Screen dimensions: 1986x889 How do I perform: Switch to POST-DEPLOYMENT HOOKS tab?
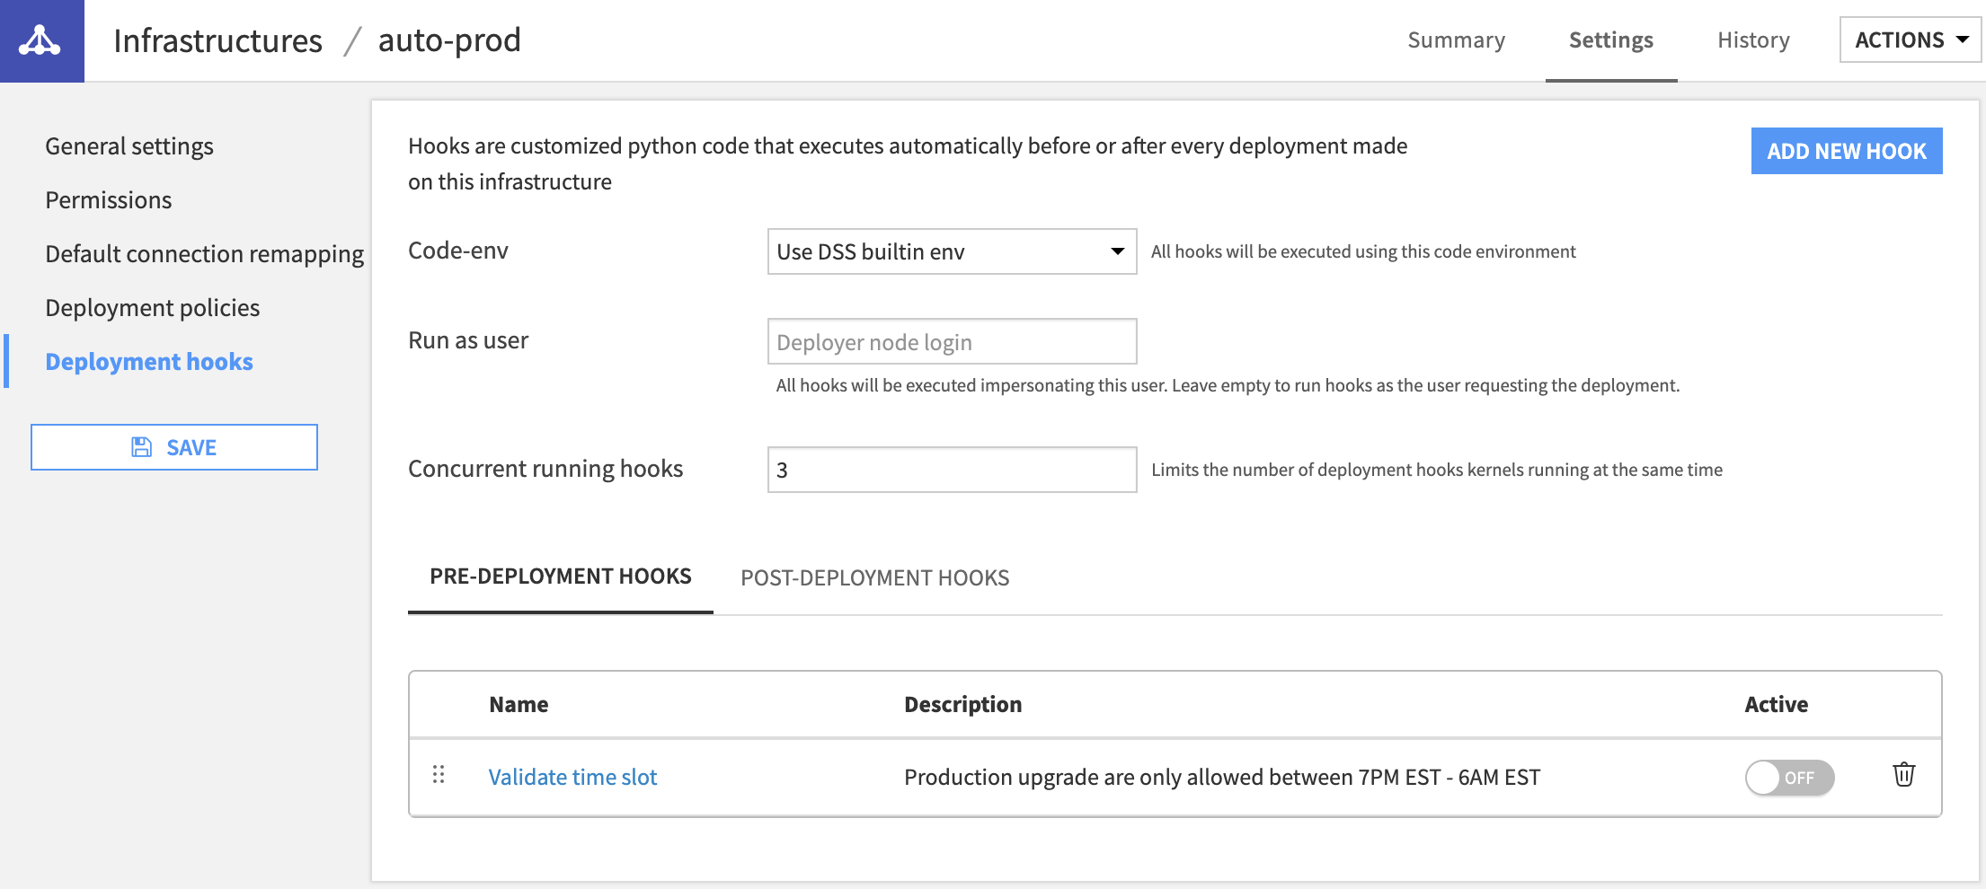874,577
